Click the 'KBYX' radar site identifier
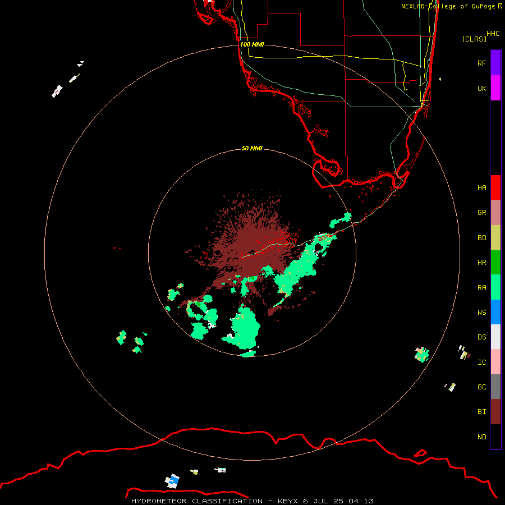The width and height of the screenshot is (505, 505). (x=288, y=501)
